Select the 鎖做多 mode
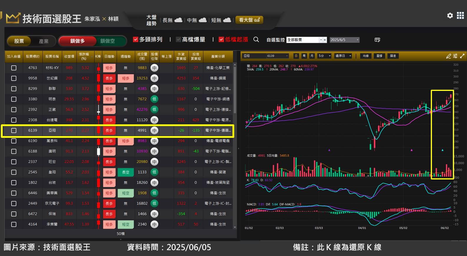This screenshot has width=467, height=256. tap(77, 41)
